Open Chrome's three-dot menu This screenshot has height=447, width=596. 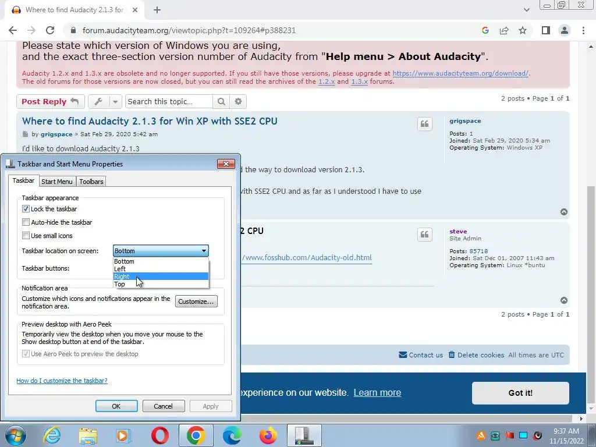click(583, 30)
